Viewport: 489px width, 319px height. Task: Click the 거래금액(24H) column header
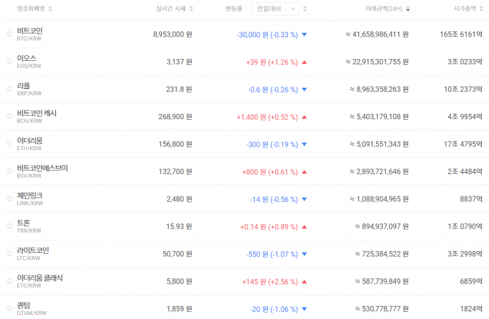[x=383, y=9]
